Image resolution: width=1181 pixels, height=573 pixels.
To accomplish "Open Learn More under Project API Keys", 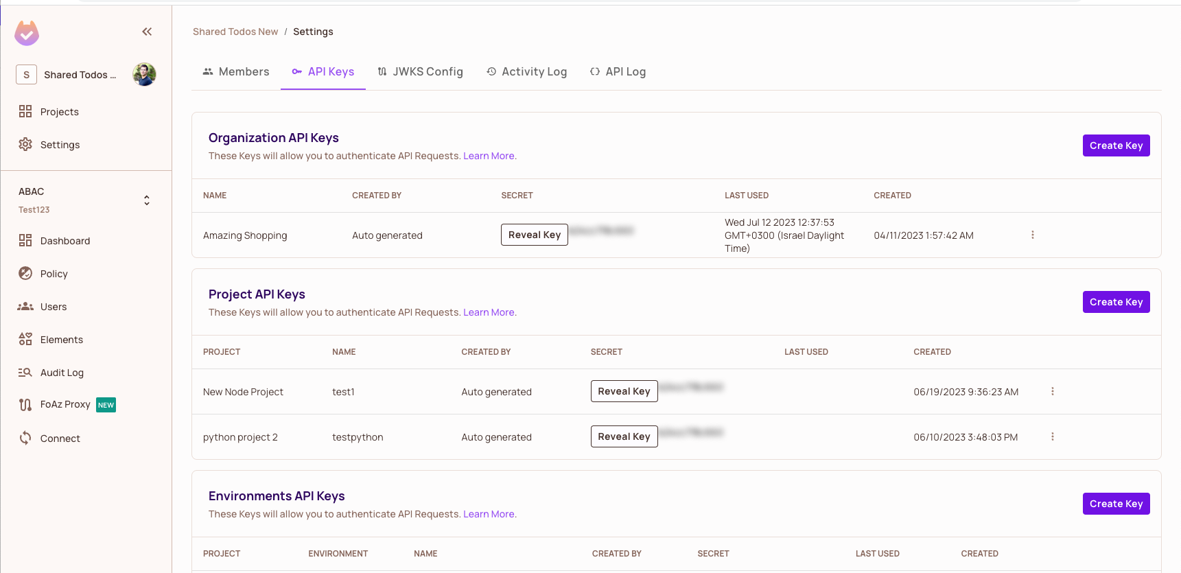I will click(490, 312).
